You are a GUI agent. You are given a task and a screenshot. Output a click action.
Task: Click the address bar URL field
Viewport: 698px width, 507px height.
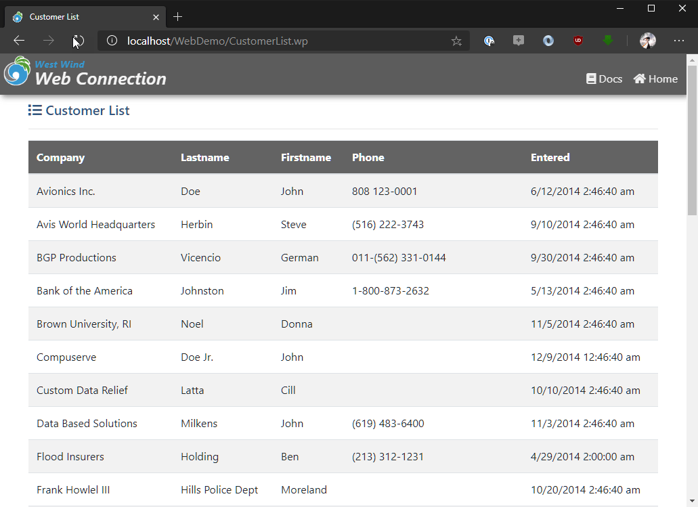point(285,41)
